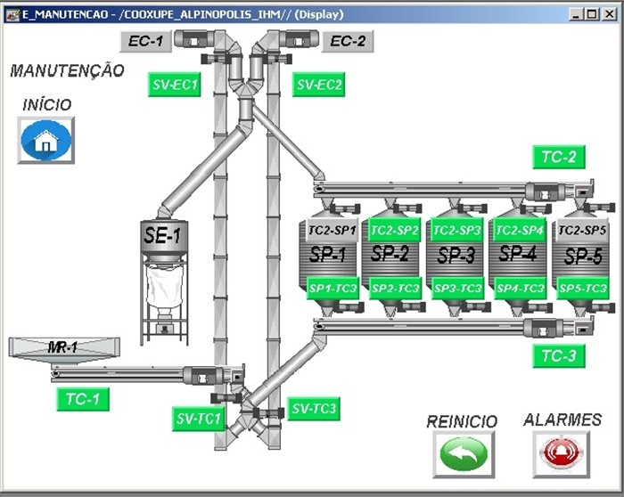This screenshot has height=497, width=624.
Task: Click the SV-EC2 green button
Action: (319, 85)
